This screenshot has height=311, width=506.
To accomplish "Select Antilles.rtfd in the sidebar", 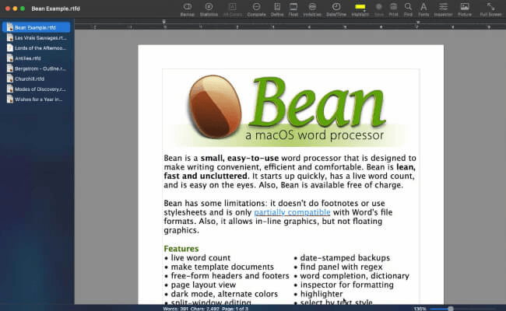I will click(36, 58).
